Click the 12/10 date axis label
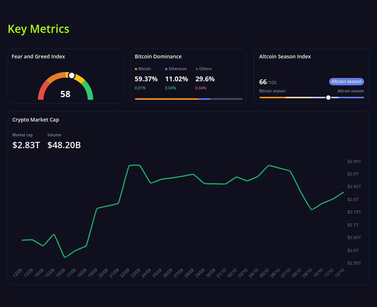This screenshot has height=307, width=377. coord(339,273)
